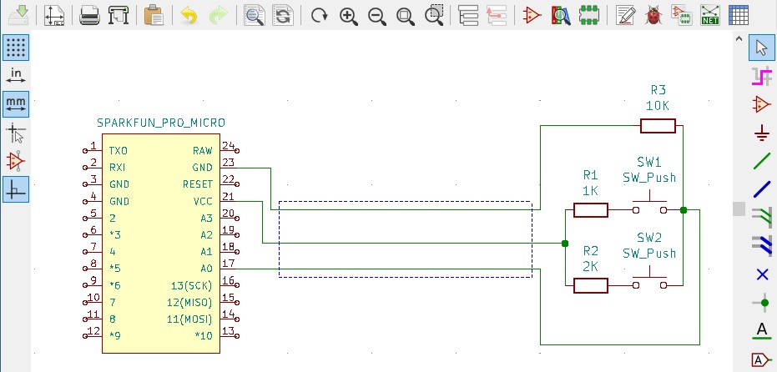
Task: Click the Zoom In magnifier icon
Action: 349,15
